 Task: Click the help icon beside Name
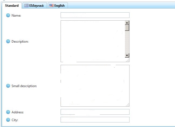coord(8,15)
